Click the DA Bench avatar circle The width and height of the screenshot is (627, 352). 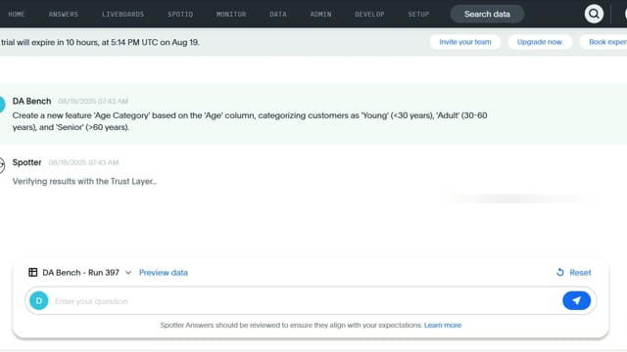pyautogui.click(x=2, y=105)
